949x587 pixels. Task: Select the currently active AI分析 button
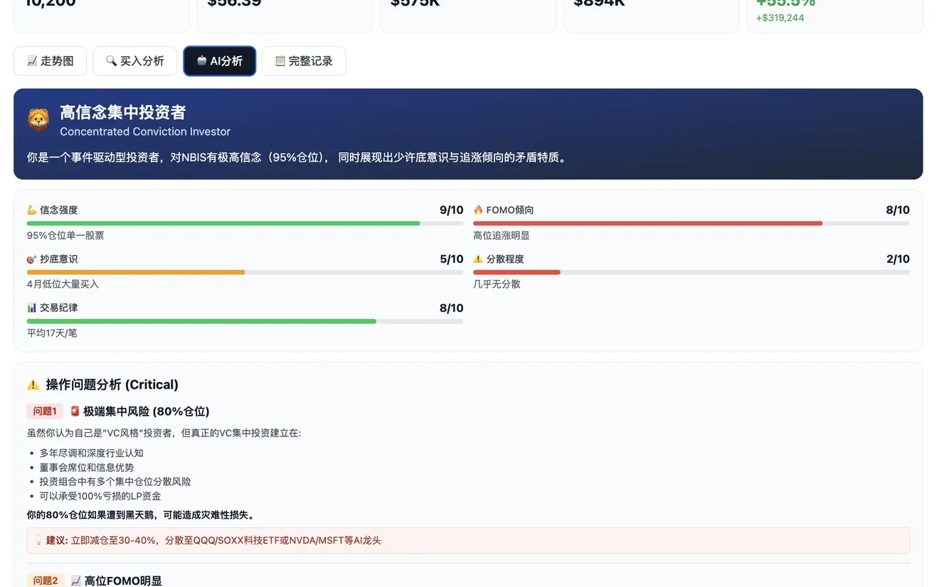pyautogui.click(x=219, y=61)
